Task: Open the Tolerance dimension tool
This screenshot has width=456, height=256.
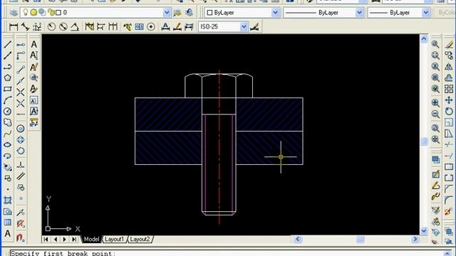Action: pos(140,27)
